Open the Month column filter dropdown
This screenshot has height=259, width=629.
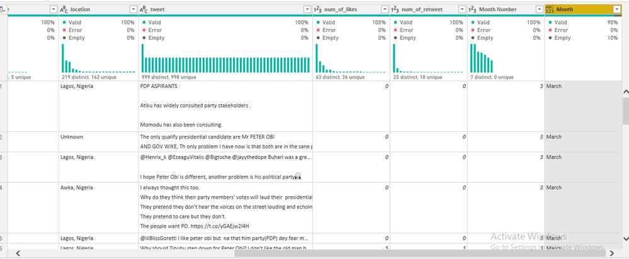[617, 9]
